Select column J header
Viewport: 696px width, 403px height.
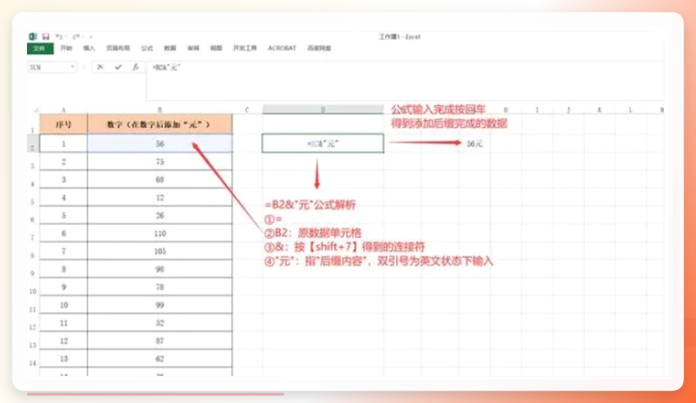(x=568, y=109)
